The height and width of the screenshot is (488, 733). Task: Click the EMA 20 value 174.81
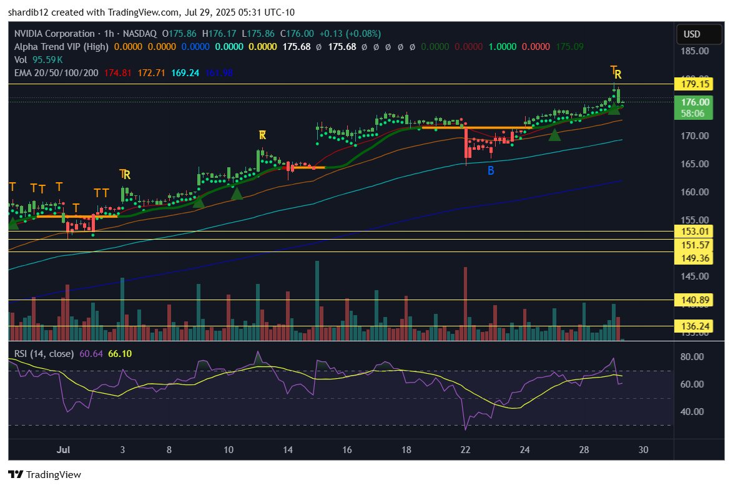(118, 73)
